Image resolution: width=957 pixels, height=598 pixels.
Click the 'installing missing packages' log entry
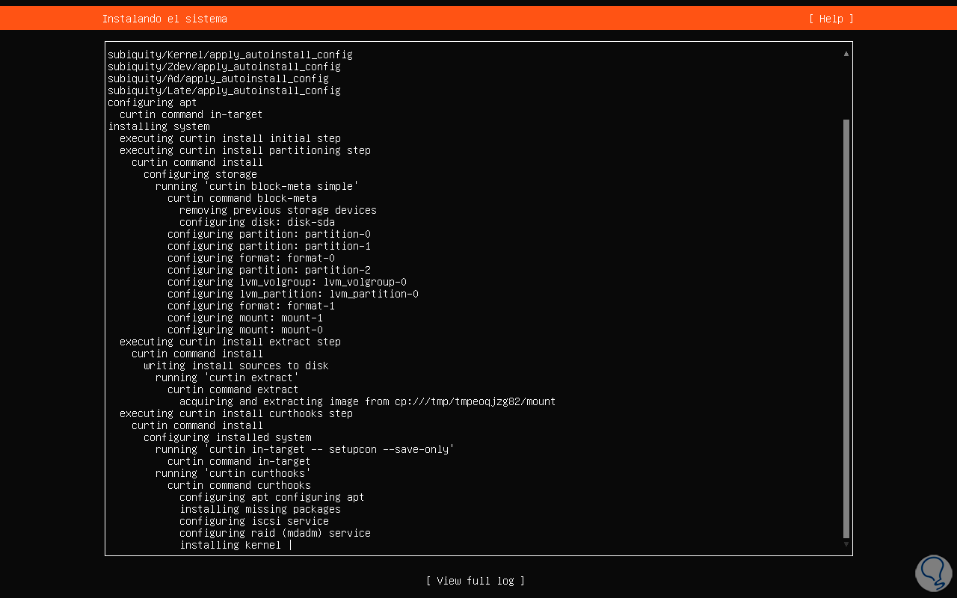[259, 509]
